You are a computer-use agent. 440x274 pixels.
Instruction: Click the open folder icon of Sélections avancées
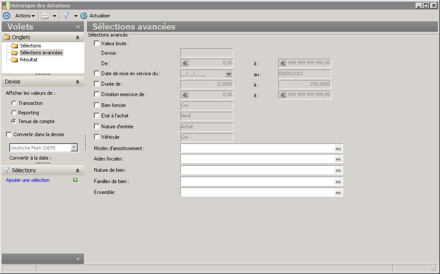coord(15,53)
